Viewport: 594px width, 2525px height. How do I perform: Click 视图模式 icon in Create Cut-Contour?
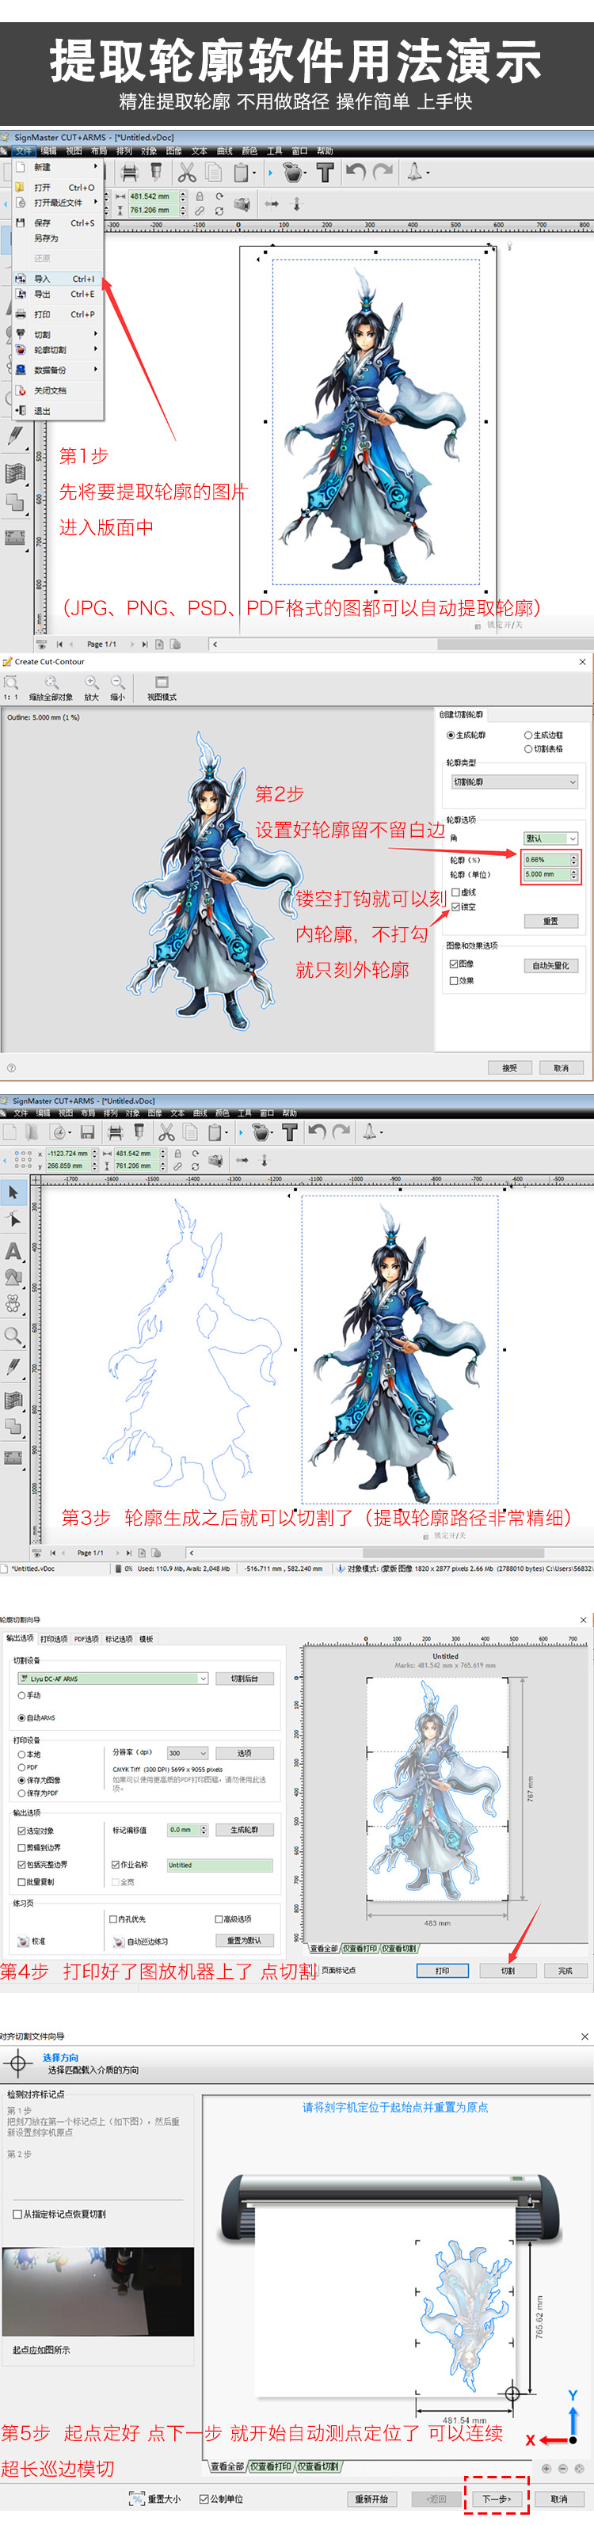(162, 683)
